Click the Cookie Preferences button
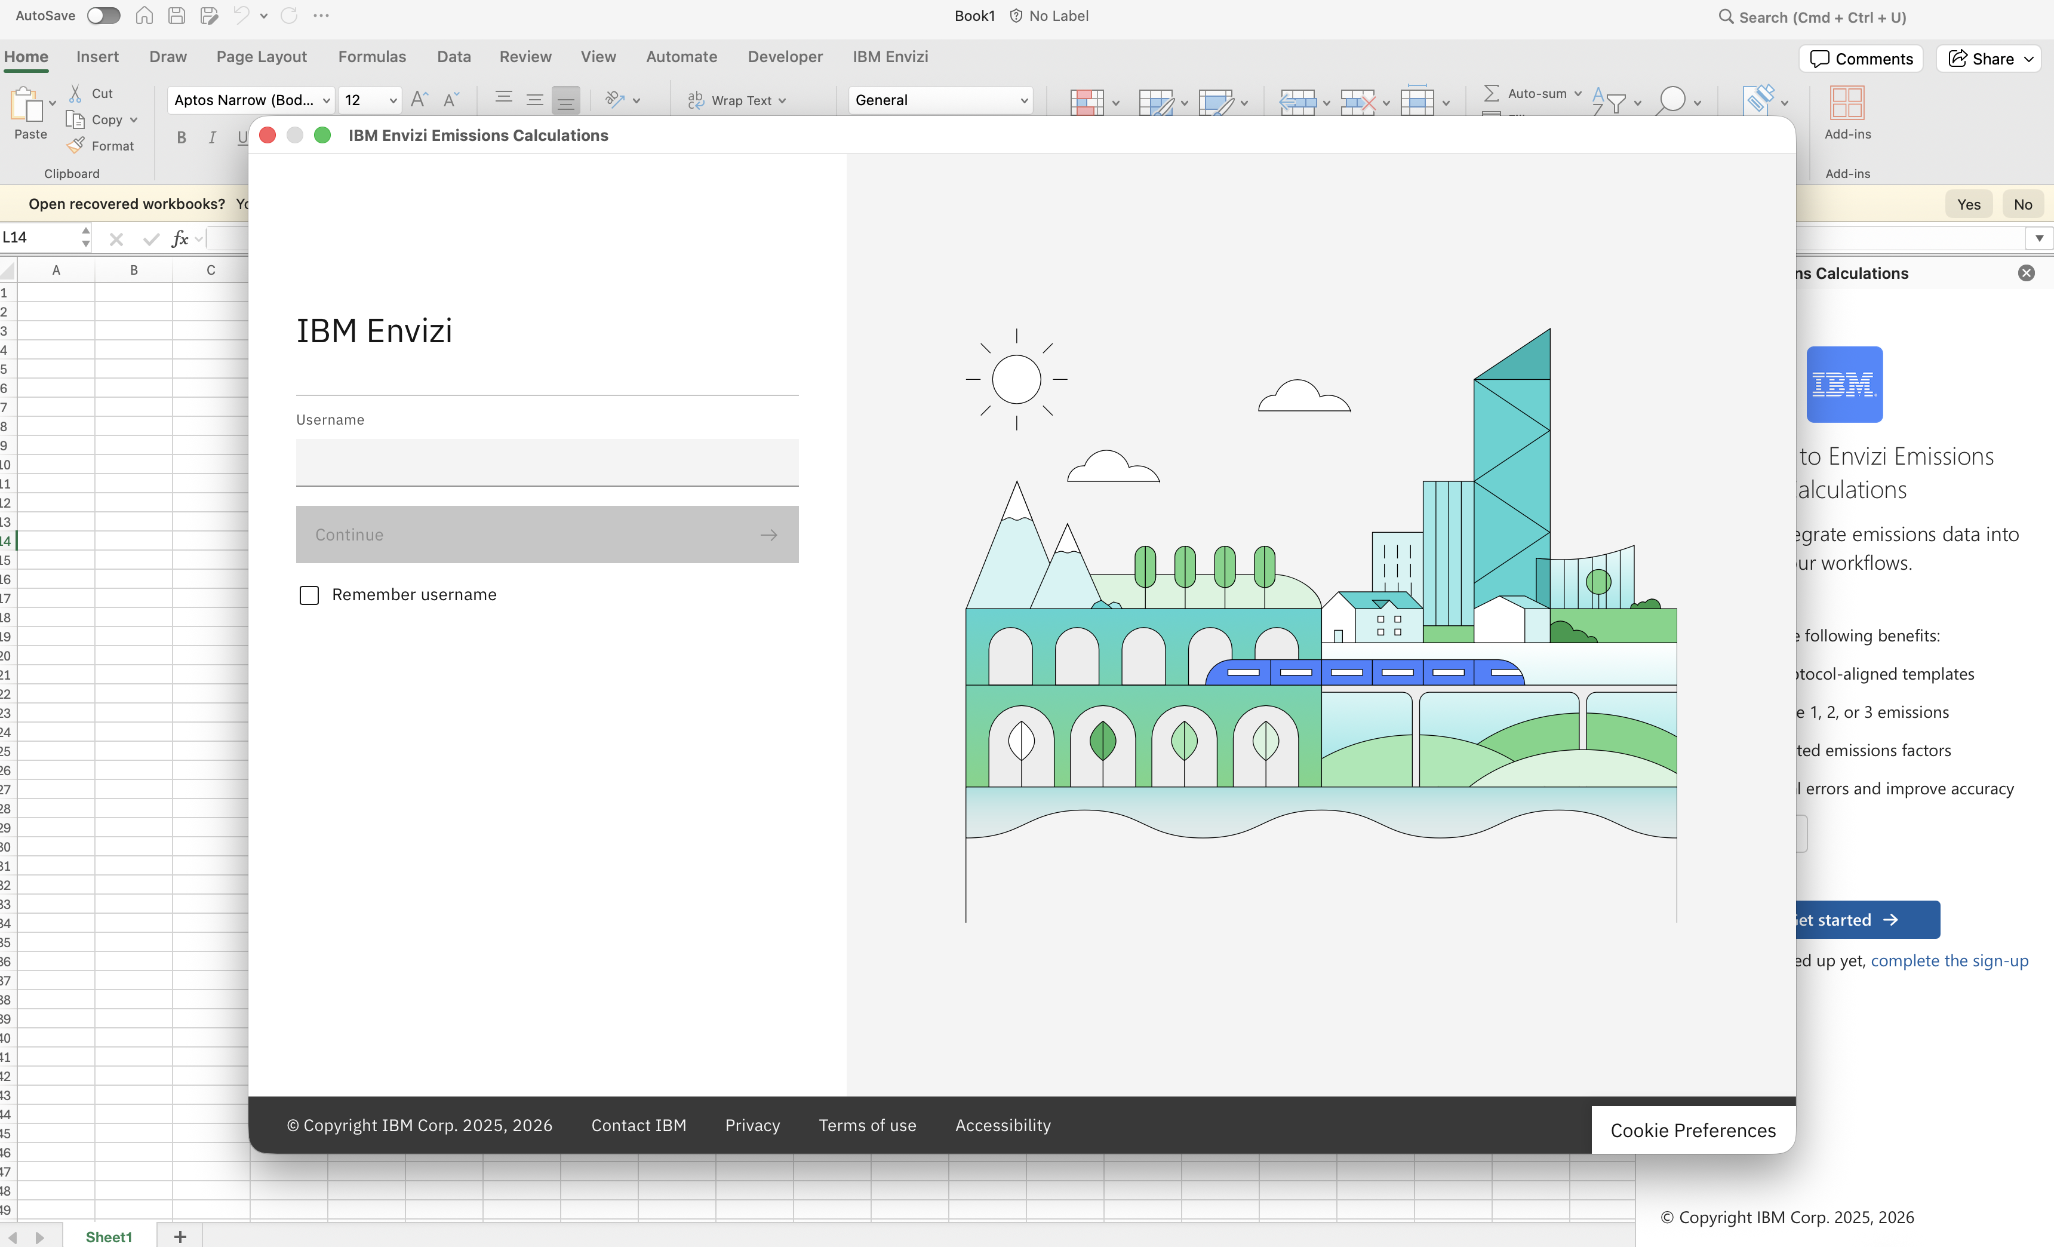 tap(1693, 1131)
